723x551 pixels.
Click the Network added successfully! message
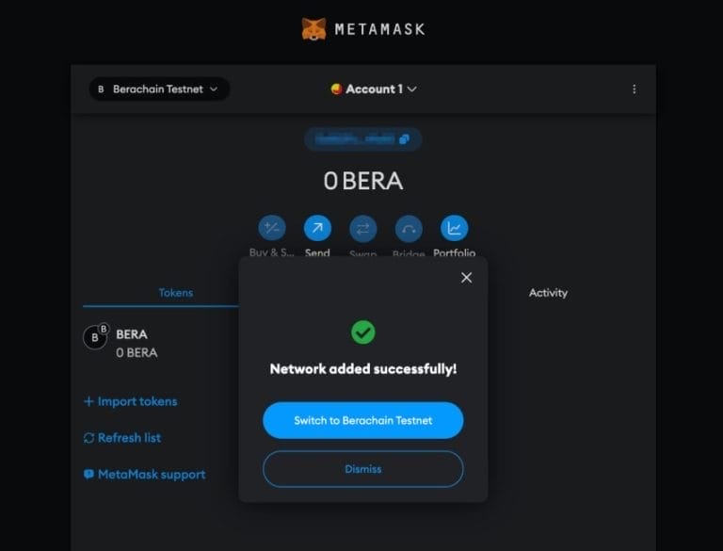(x=362, y=368)
